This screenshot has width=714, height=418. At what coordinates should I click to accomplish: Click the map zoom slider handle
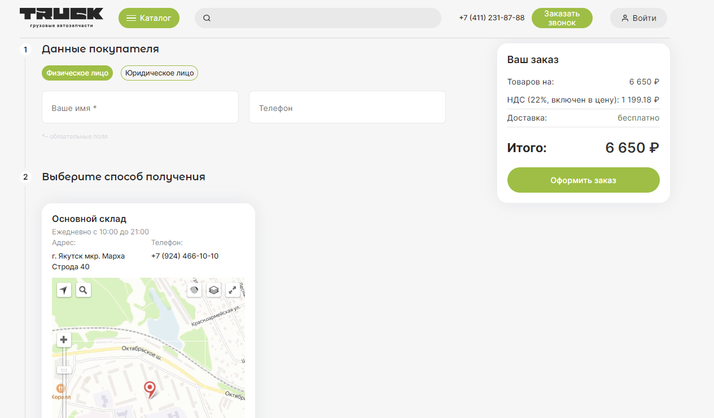click(x=64, y=370)
